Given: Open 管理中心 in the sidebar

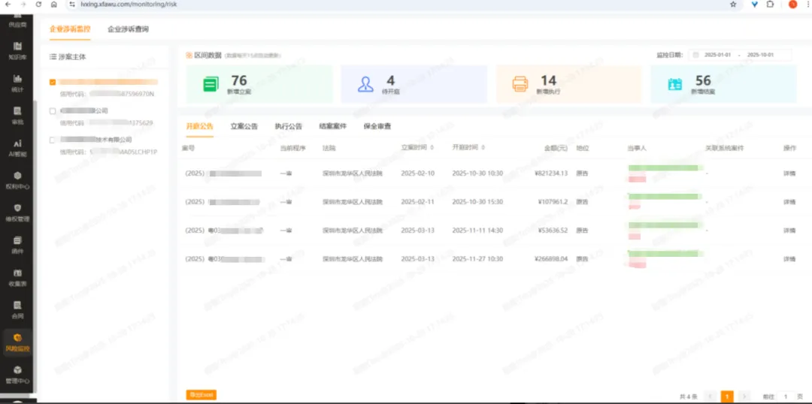Looking at the screenshot, I should (17, 375).
